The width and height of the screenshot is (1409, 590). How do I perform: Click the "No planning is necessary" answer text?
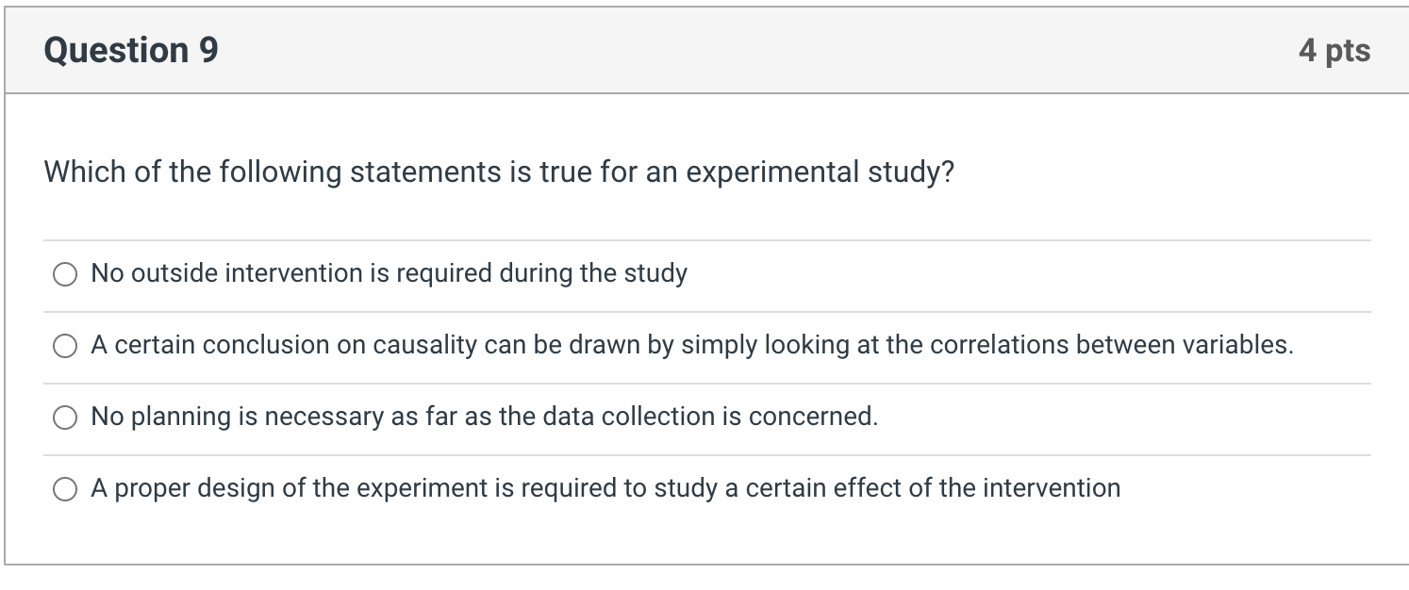pos(484,417)
